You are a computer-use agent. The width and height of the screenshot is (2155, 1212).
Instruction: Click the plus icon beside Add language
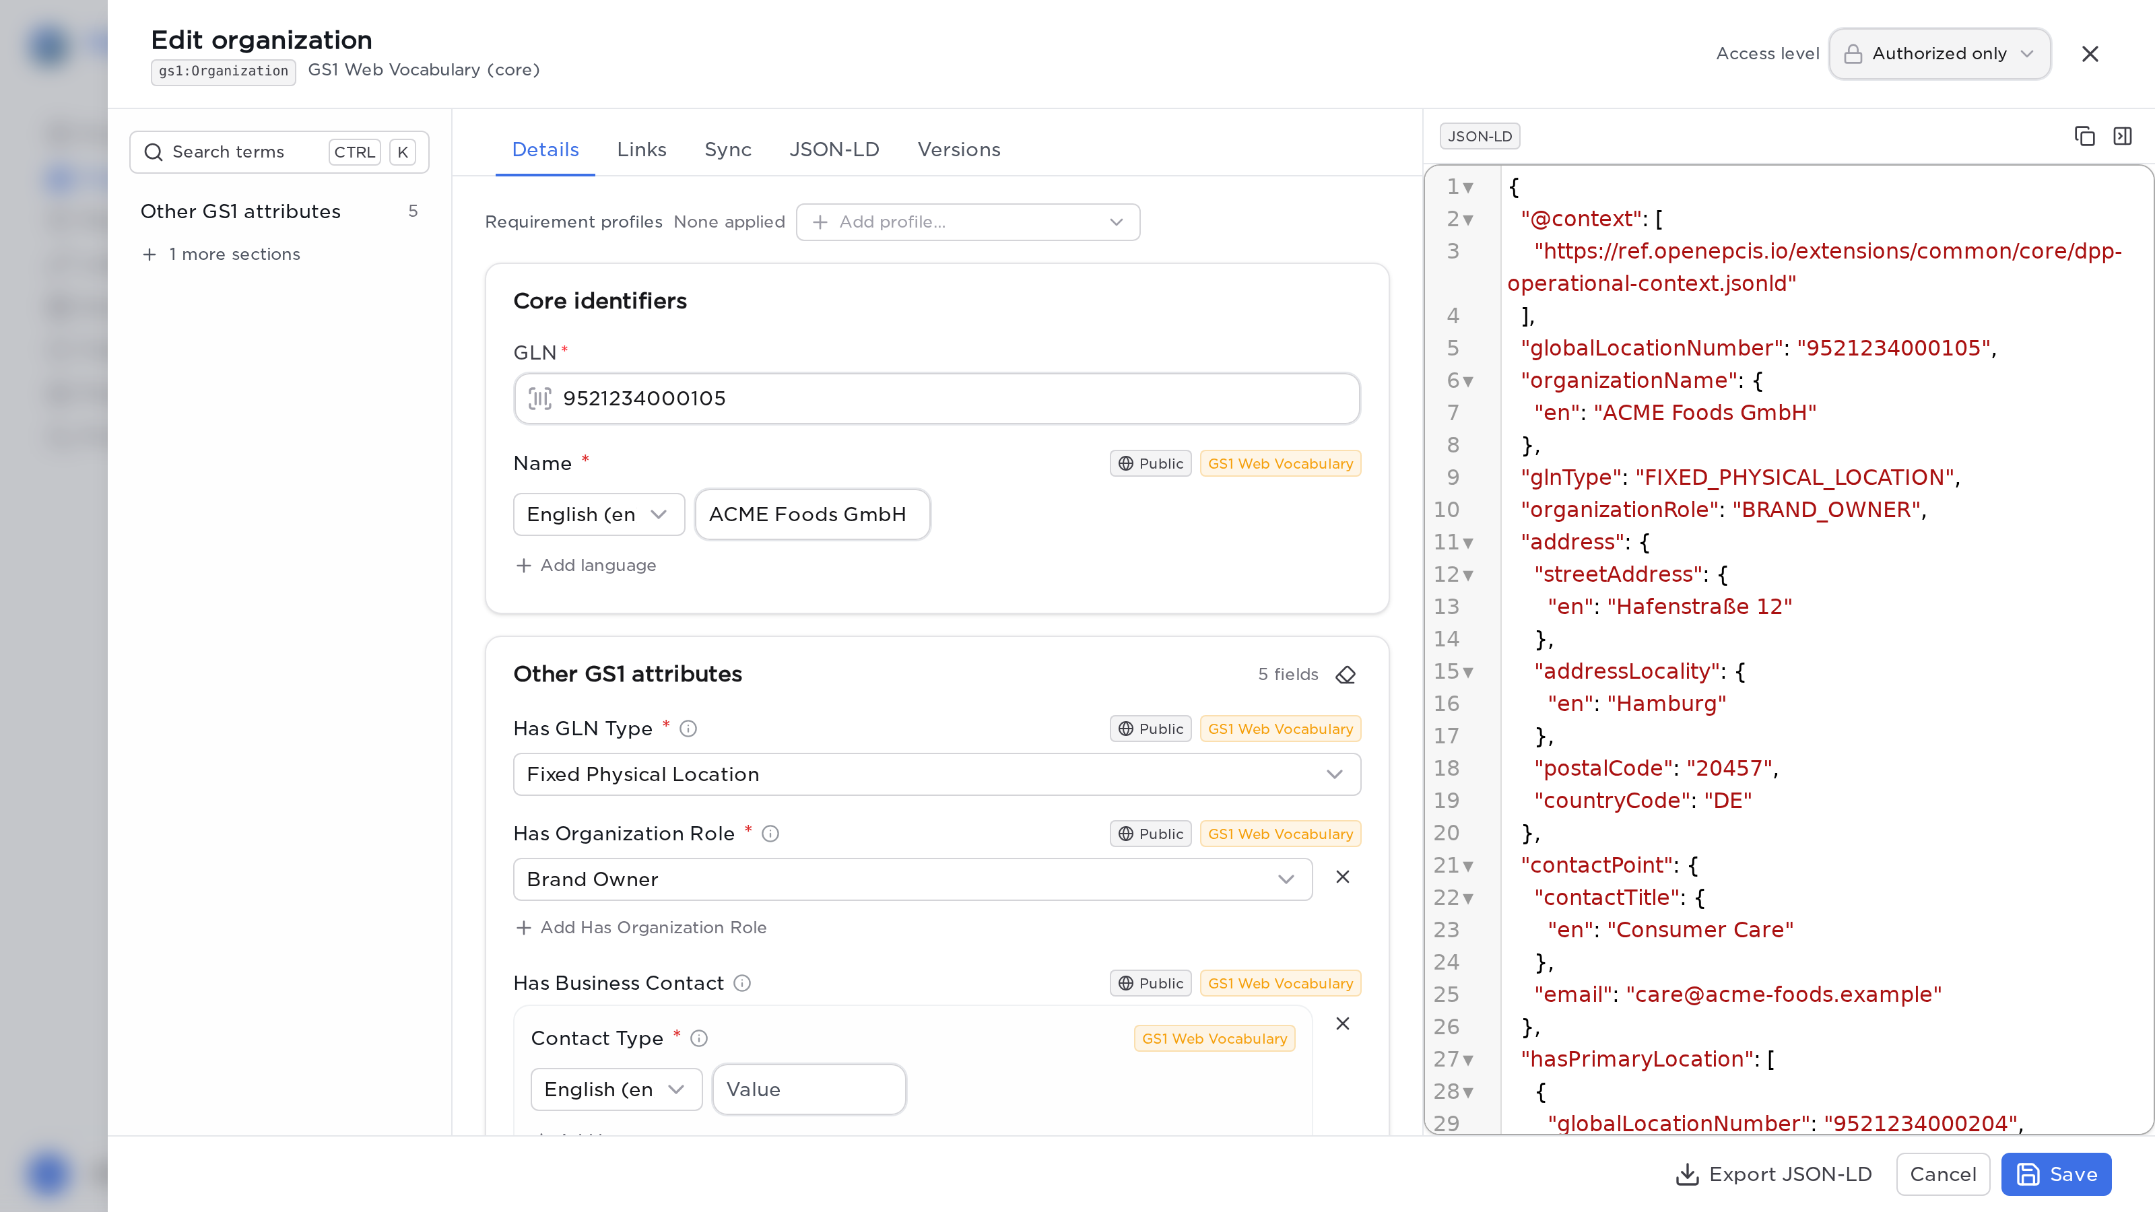(x=524, y=566)
